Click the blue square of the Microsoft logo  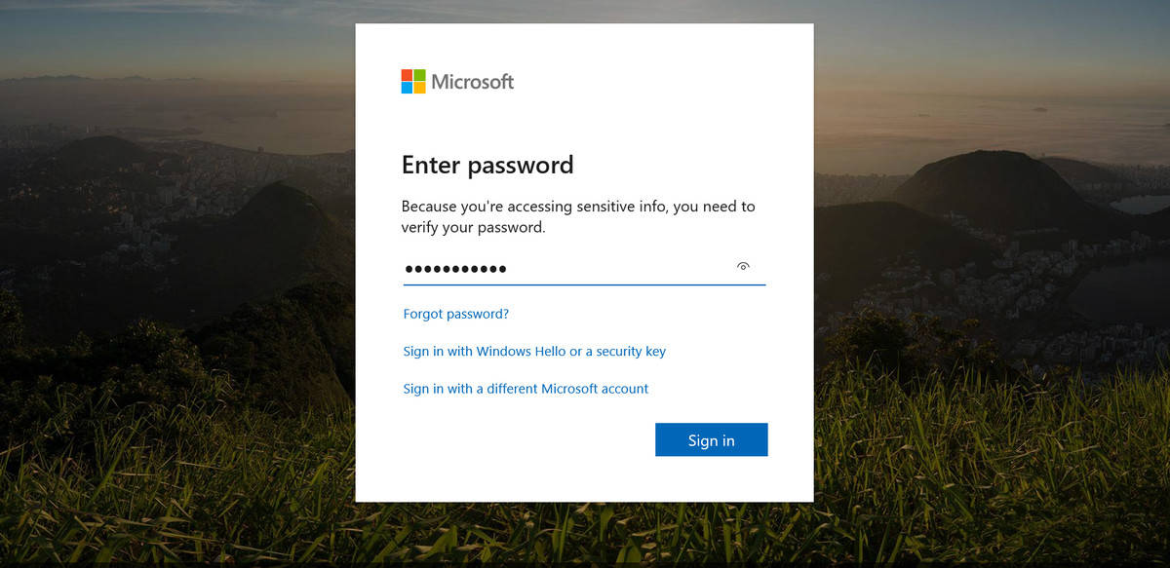407,88
